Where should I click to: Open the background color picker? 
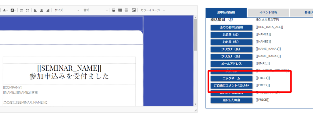(x=13, y=10)
